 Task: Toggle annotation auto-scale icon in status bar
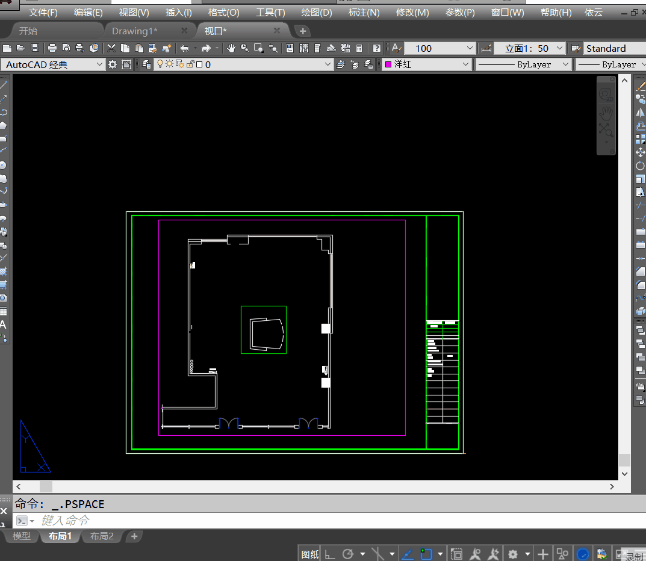click(x=494, y=554)
